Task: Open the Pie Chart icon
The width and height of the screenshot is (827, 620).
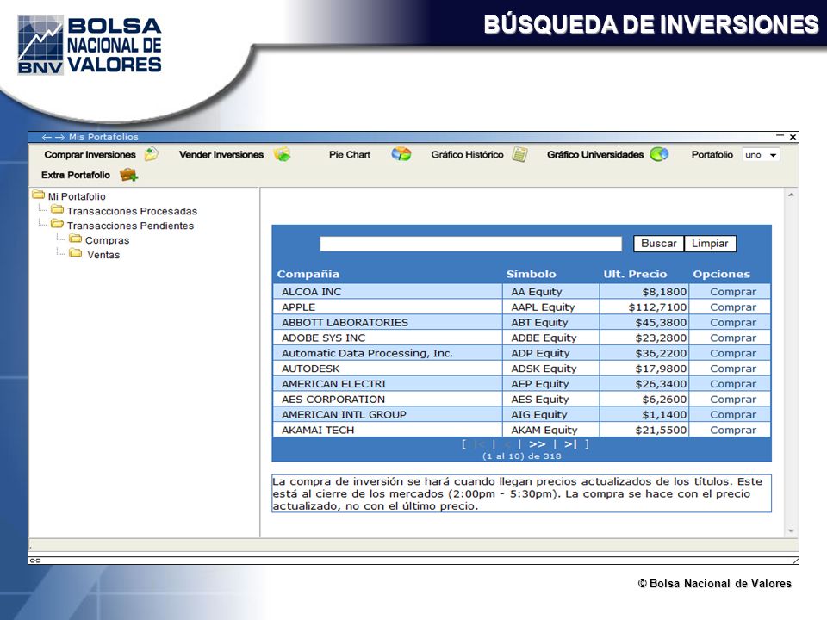Action: click(x=401, y=154)
